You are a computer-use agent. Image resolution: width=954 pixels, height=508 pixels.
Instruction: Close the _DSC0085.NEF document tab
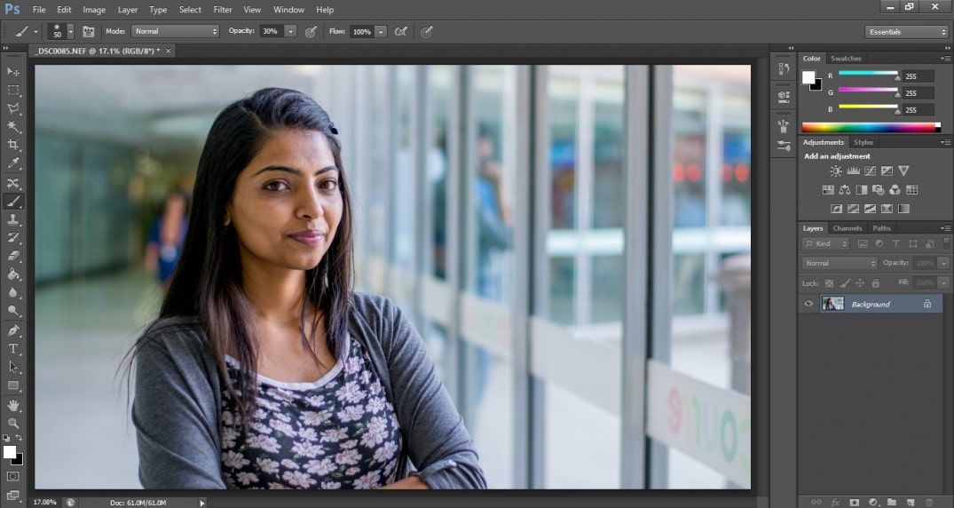click(x=168, y=51)
